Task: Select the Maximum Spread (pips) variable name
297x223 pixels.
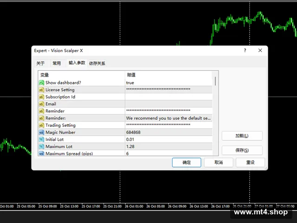Action: 69,153
